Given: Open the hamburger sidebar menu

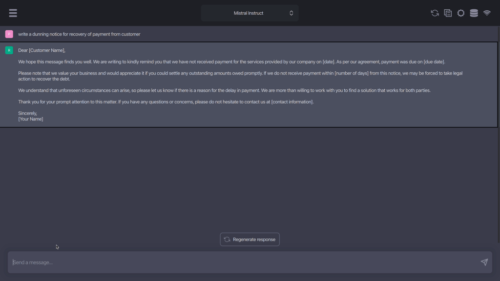Looking at the screenshot, I should (x=13, y=13).
